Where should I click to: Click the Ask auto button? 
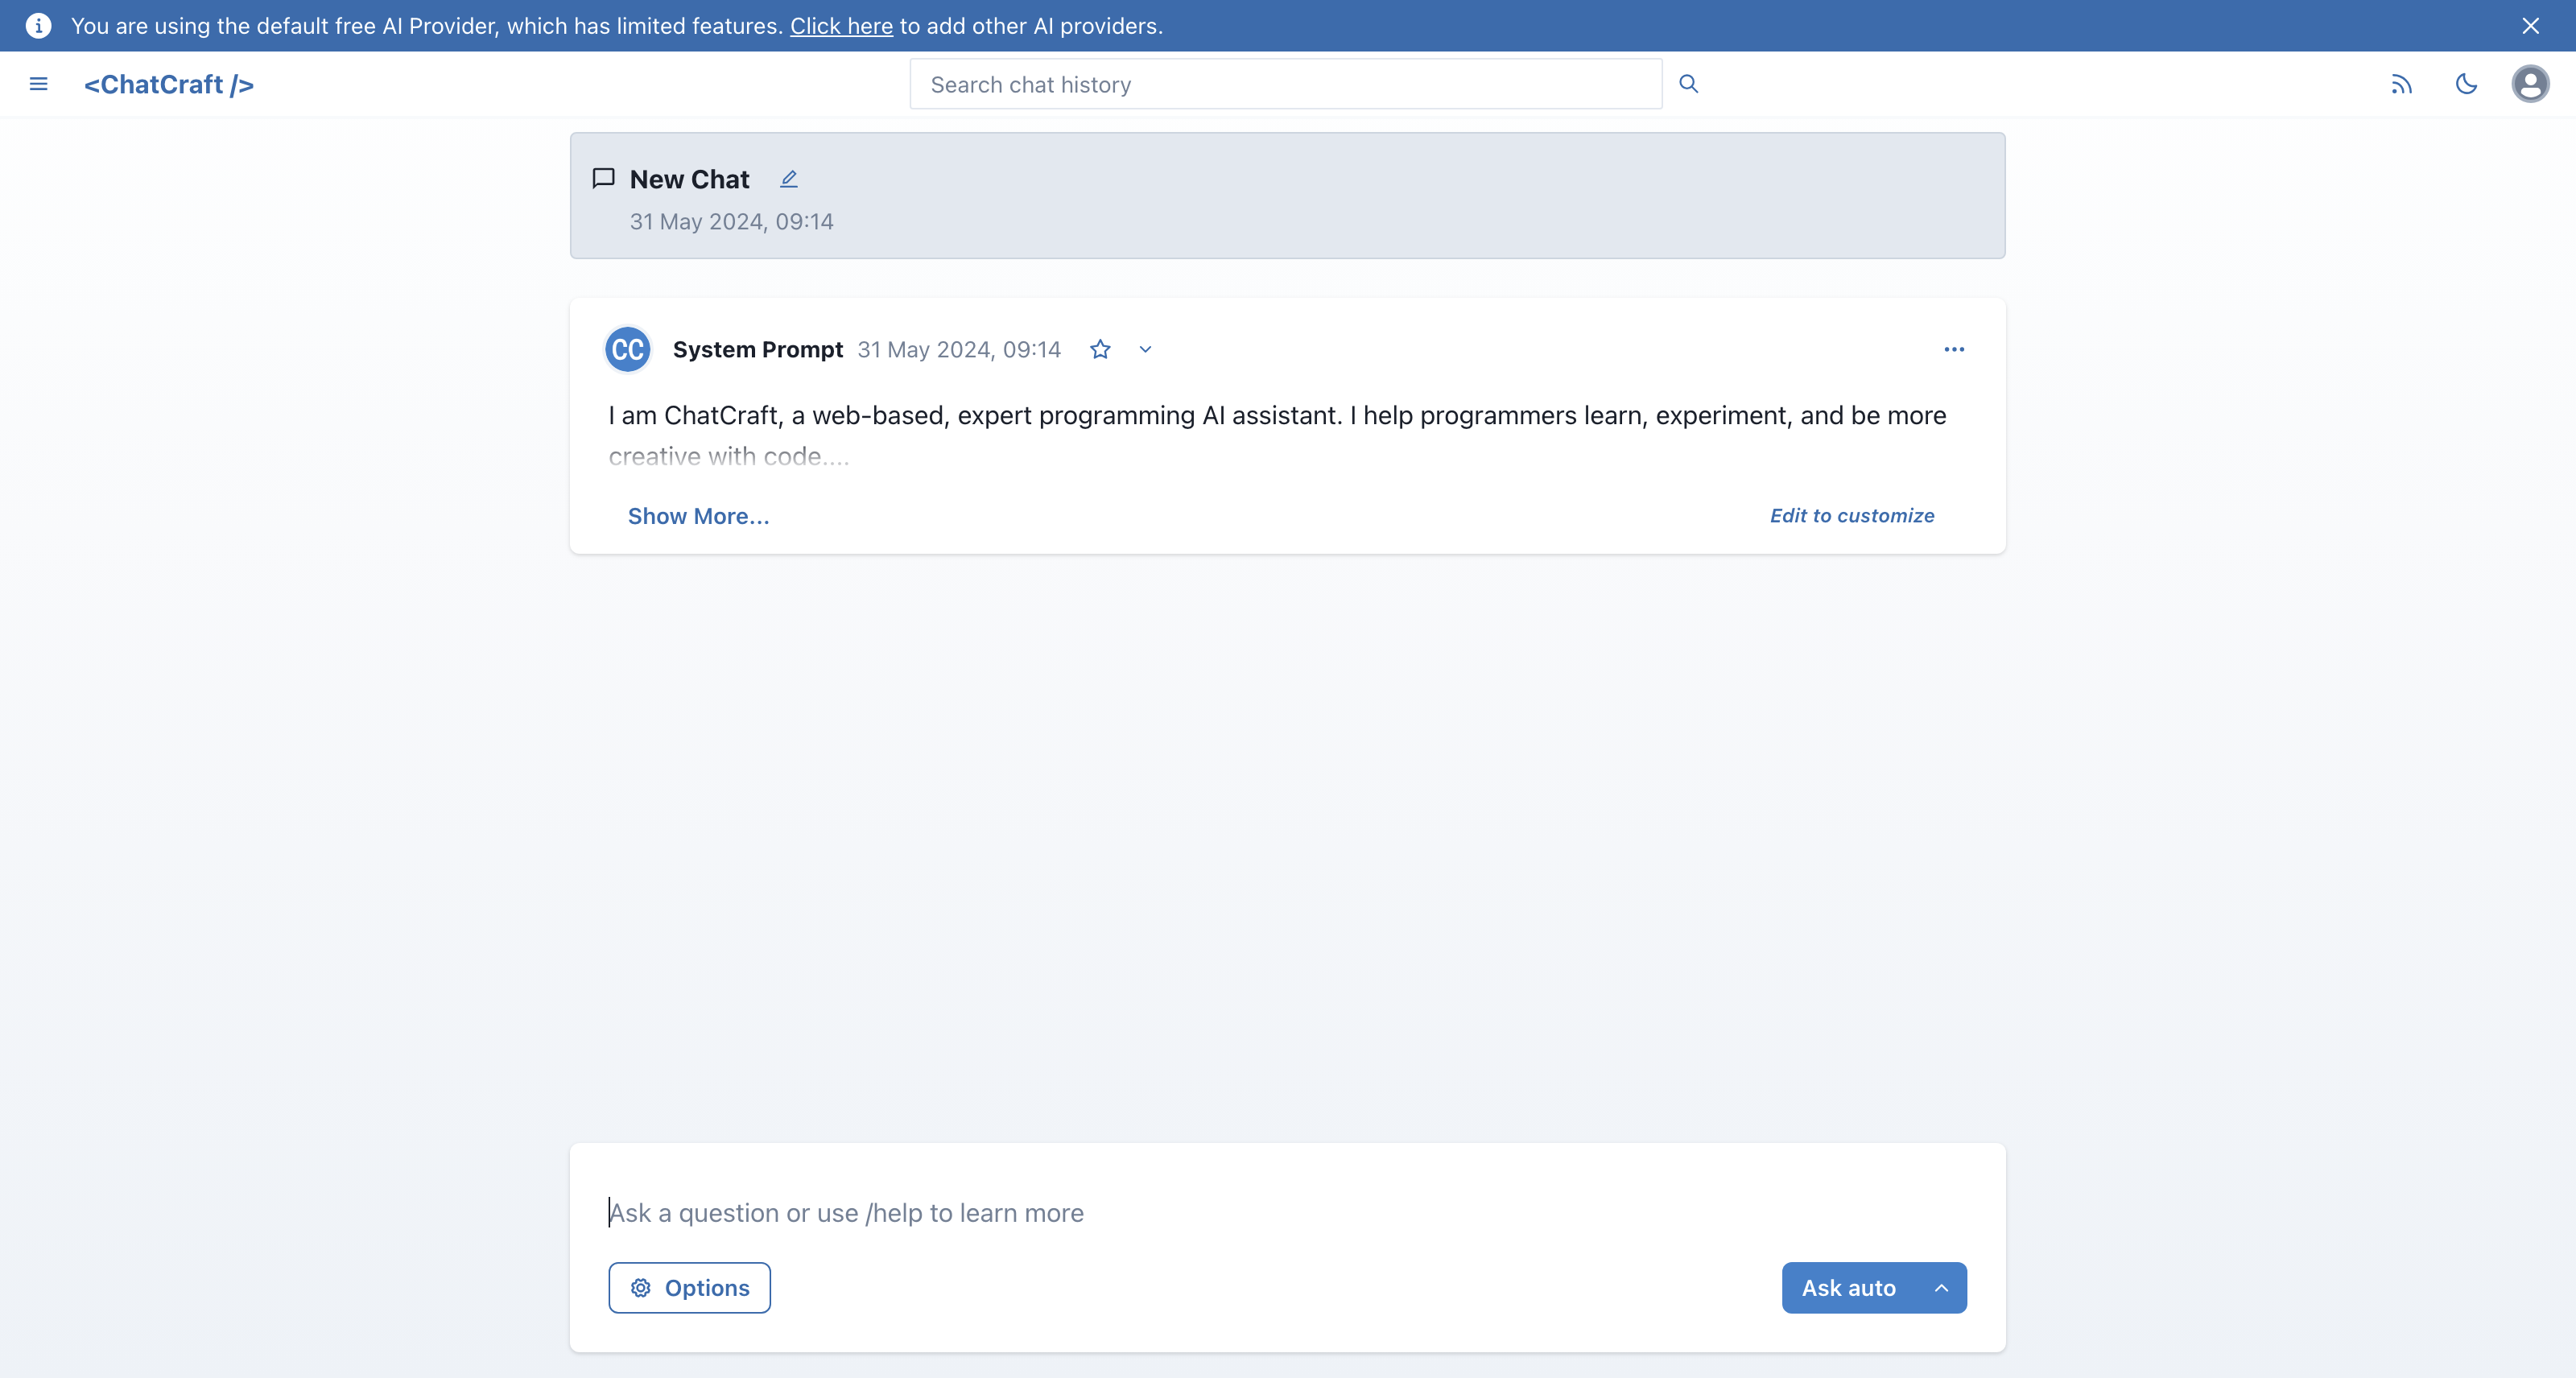pos(1848,1288)
